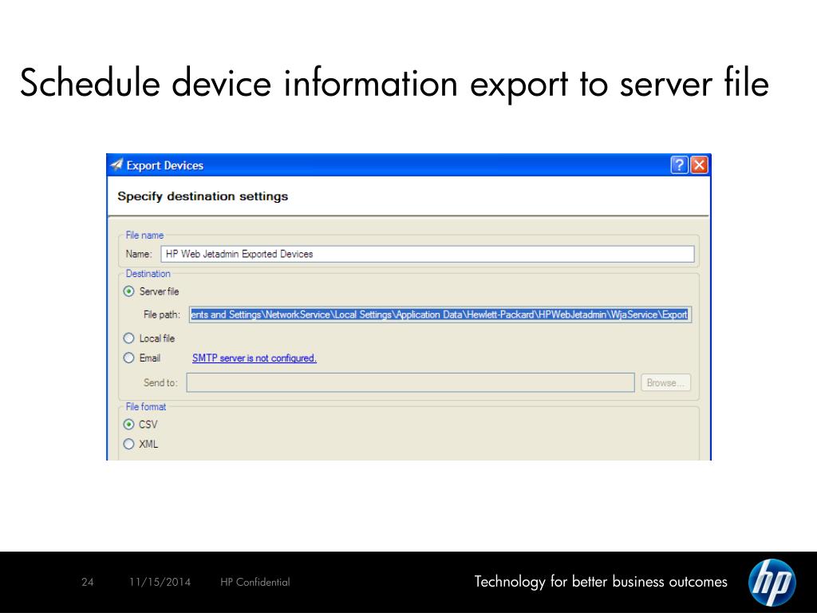Screen dimensions: 817x613
Task: Click the HP Confidential footer text
Action: (255, 582)
